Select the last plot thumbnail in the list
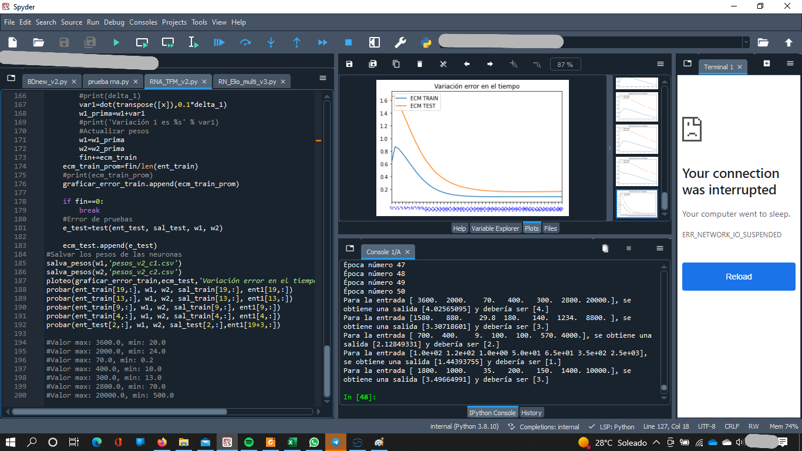Screen dimensions: 802x451 pyautogui.click(x=636, y=204)
